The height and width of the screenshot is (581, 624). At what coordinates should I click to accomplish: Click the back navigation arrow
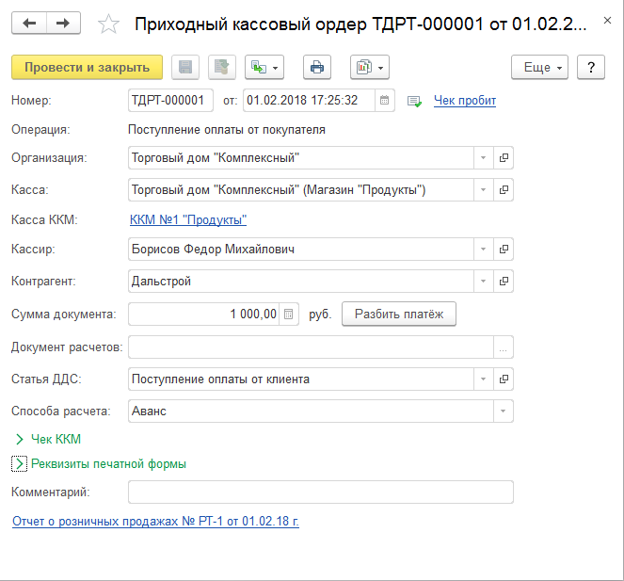[x=30, y=24]
